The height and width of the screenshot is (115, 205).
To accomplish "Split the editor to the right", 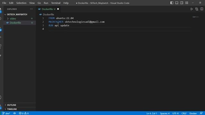I will (202, 9).
